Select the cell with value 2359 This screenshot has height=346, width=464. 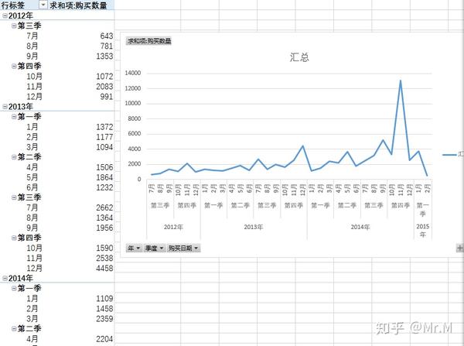click(x=104, y=318)
